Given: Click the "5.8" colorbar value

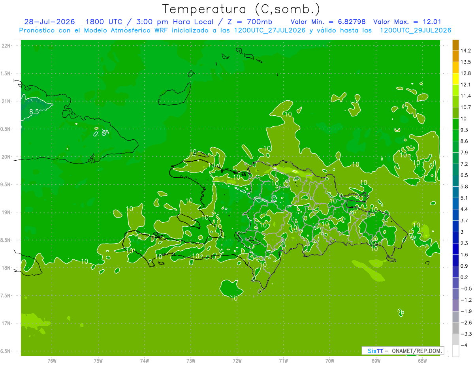Looking at the screenshot, I should [x=465, y=186].
